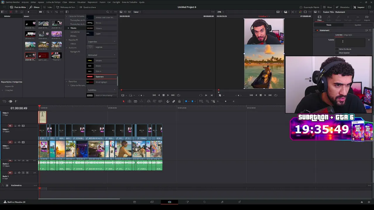
Task: Open timeline view options icon
Action: click(4, 101)
